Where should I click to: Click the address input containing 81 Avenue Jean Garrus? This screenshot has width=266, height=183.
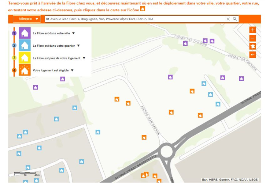point(135,19)
